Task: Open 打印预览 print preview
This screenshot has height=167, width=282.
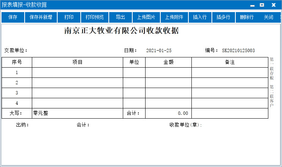Action: tap(95, 17)
